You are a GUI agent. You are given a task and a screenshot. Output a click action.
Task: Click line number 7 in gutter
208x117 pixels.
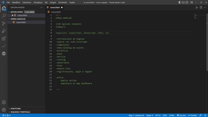(x=51, y=33)
